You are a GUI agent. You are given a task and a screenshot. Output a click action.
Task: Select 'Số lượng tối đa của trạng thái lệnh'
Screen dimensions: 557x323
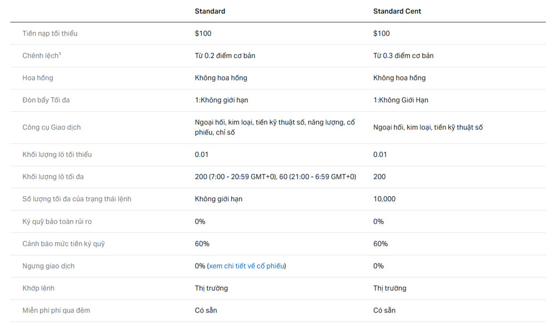[77, 199]
